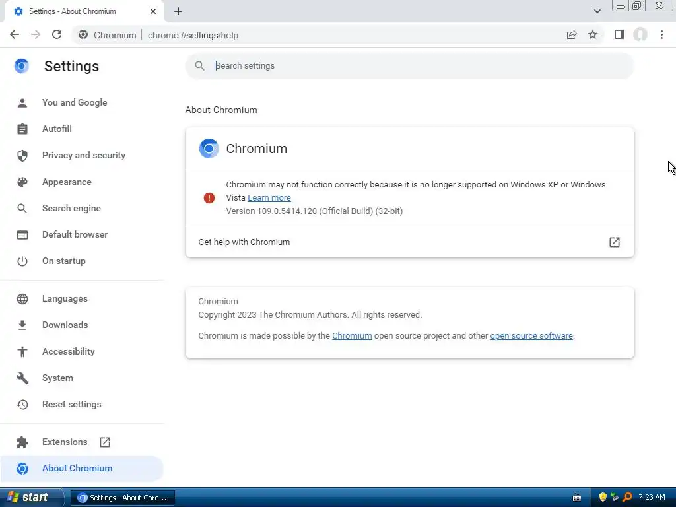The height and width of the screenshot is (507, 676).
Task: Click the Settings title logo
Action: [22, 66]
